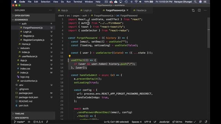Open the .env file in explorer
The image size is (221, 124).
pos(21,85)
